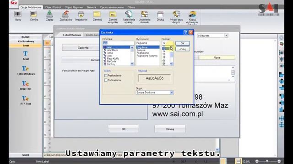
Task: Choose Kursywa font style
Action: [x=141, y=50]
